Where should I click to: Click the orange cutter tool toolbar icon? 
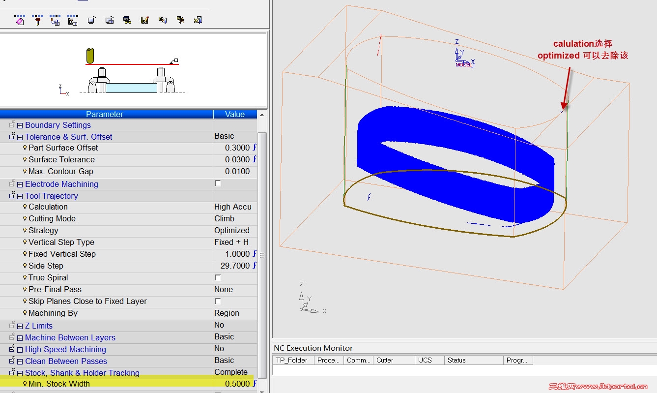tap(37, 20)
